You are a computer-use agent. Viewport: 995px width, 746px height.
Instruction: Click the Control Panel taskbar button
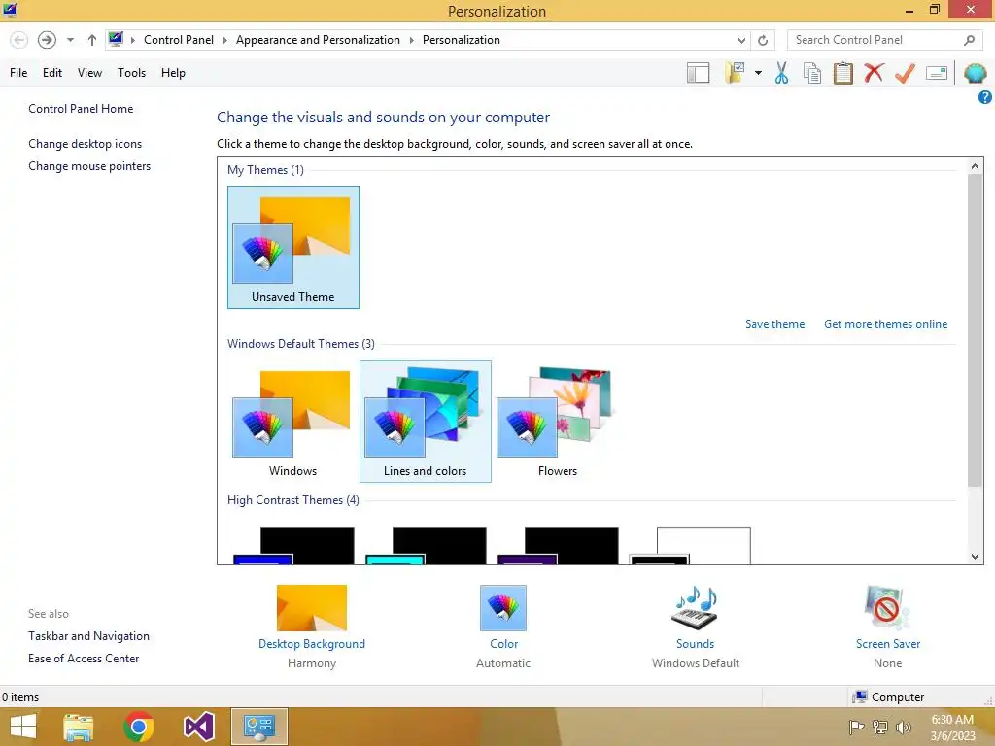[258, 727]
